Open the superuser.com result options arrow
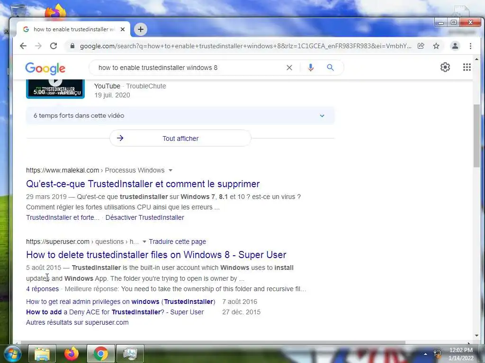 click(x=144, y=242)
